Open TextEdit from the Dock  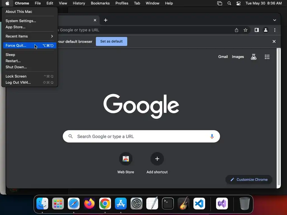pyautogui.click(x=152, y=204)
